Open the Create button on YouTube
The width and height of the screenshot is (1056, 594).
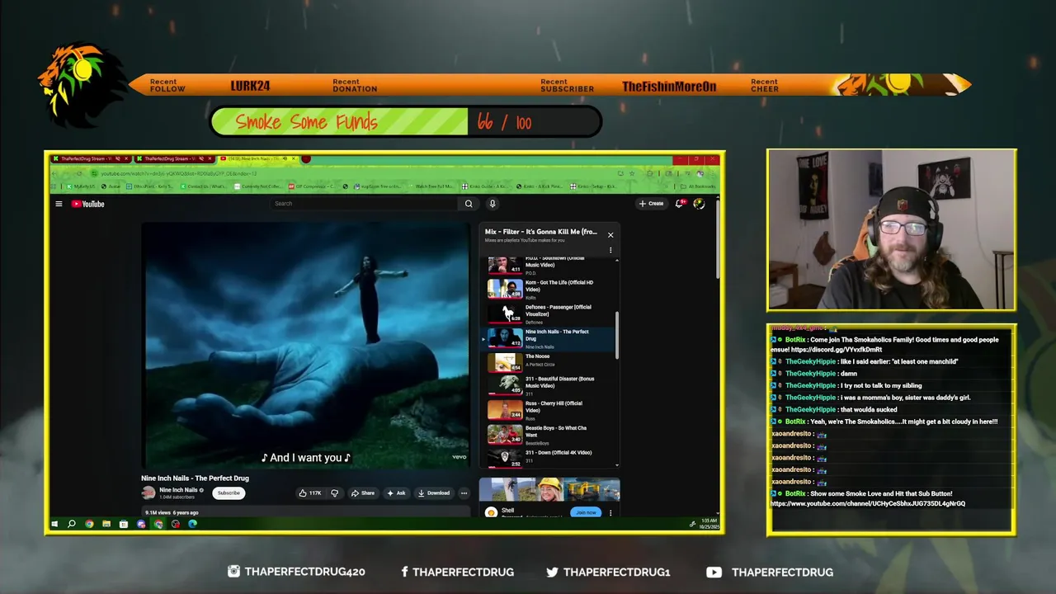click(651, 204)
